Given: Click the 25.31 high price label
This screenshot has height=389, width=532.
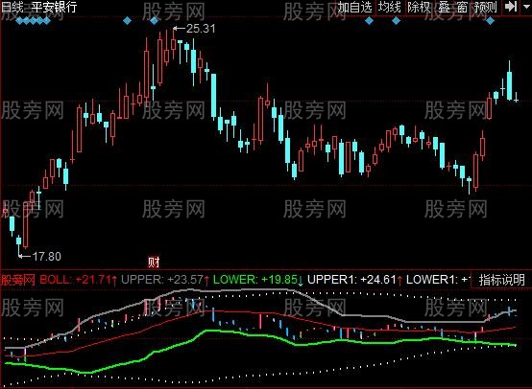Looking at the screenshot, I should [201, 29].
